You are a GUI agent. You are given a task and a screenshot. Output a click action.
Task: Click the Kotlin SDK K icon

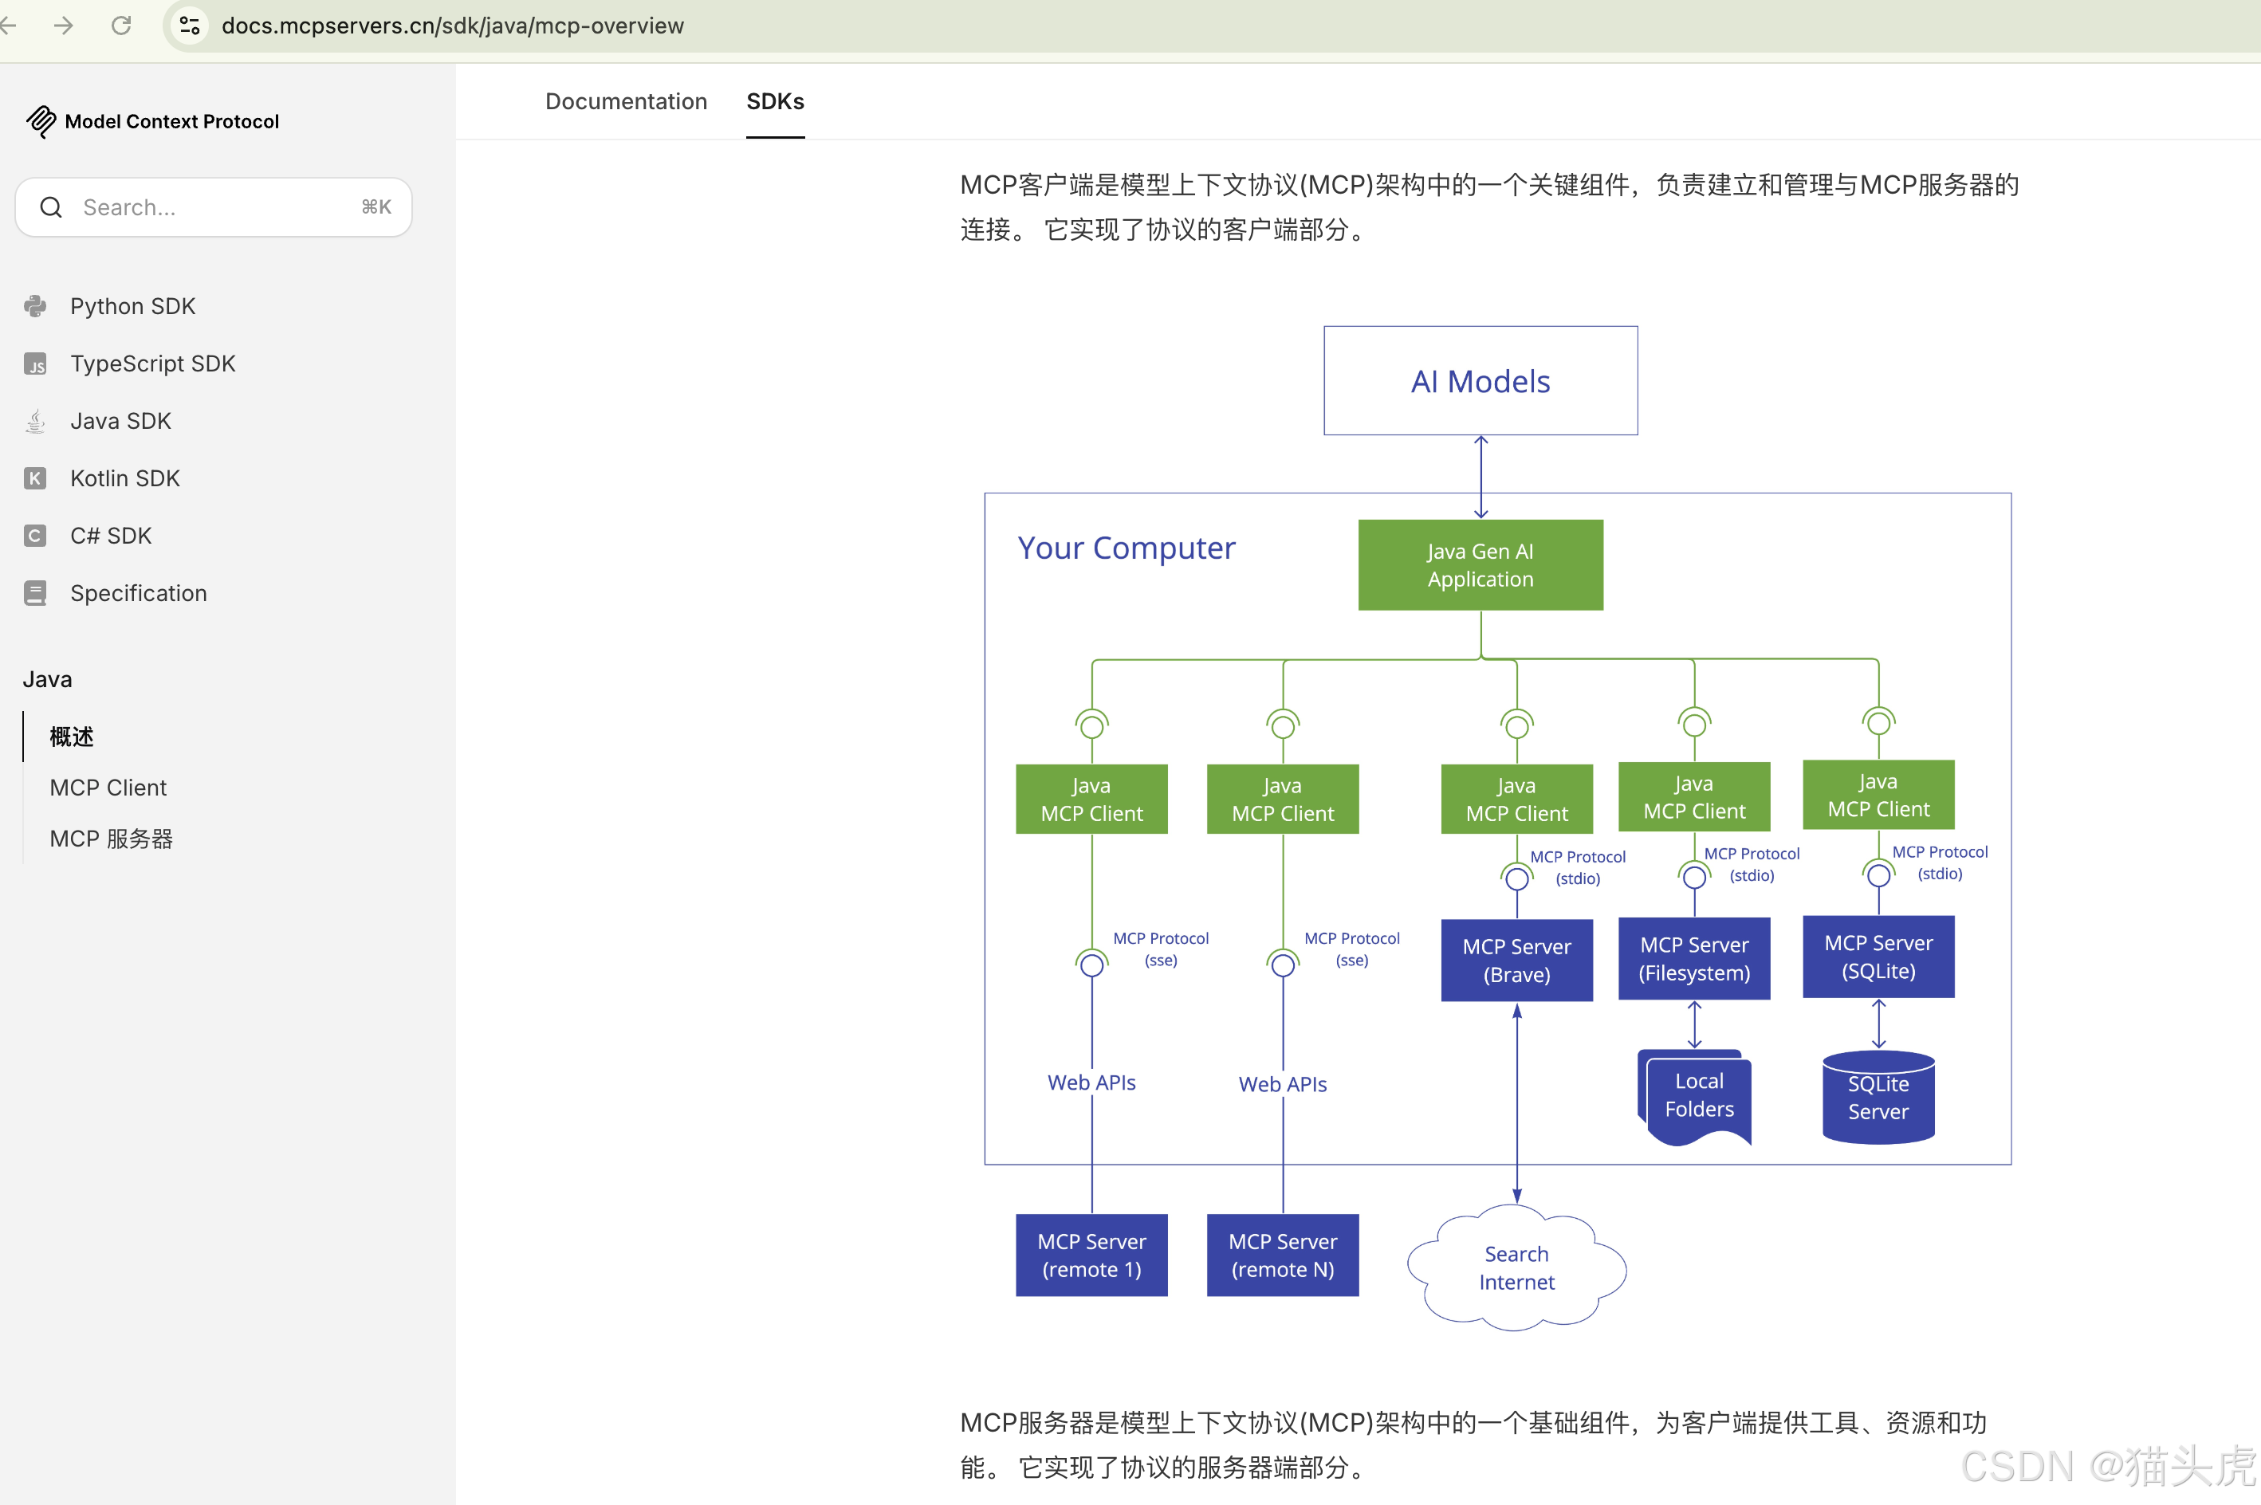[x=36, y=478]
